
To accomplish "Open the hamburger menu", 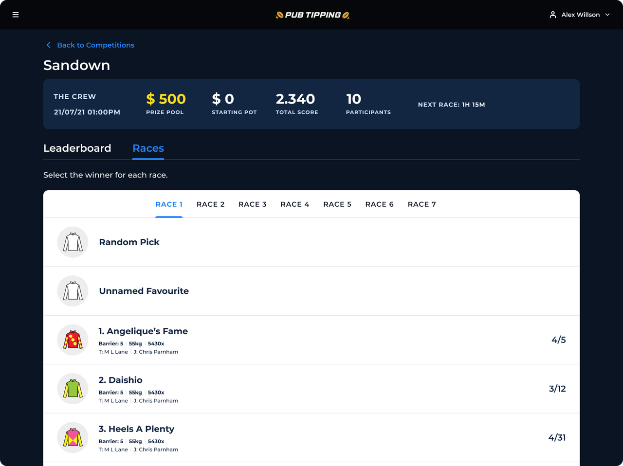I will [16, 15].
